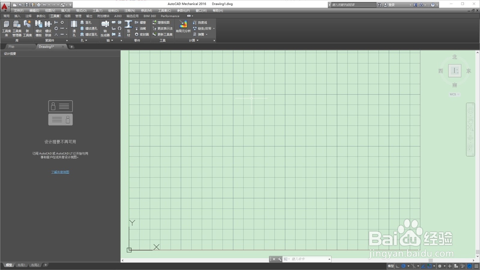The width and height of the screenshot is (480, 270).
Task: Click 增强视图 (power view) tool
Action: click(x=161, y=22)
